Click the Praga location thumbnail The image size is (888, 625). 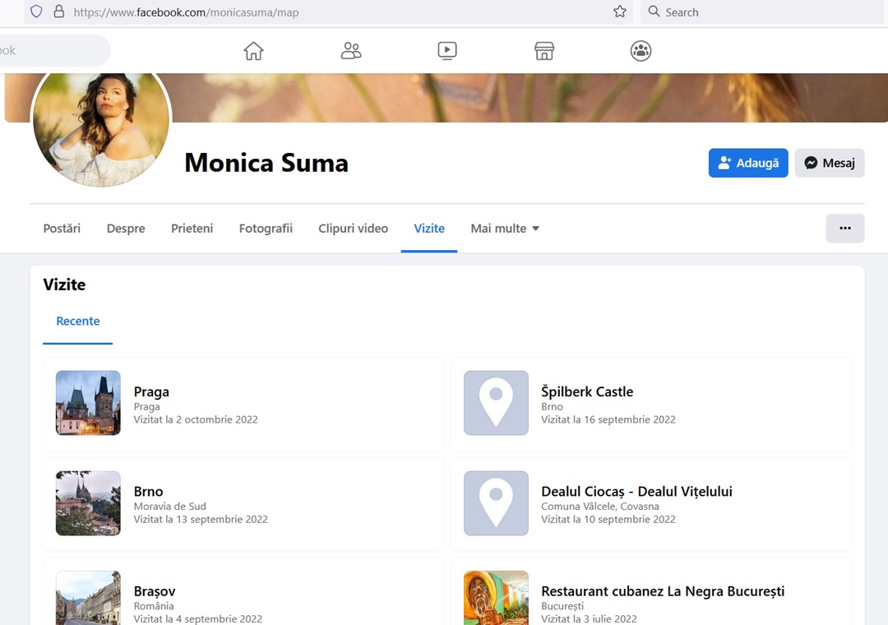click(88, 403)
